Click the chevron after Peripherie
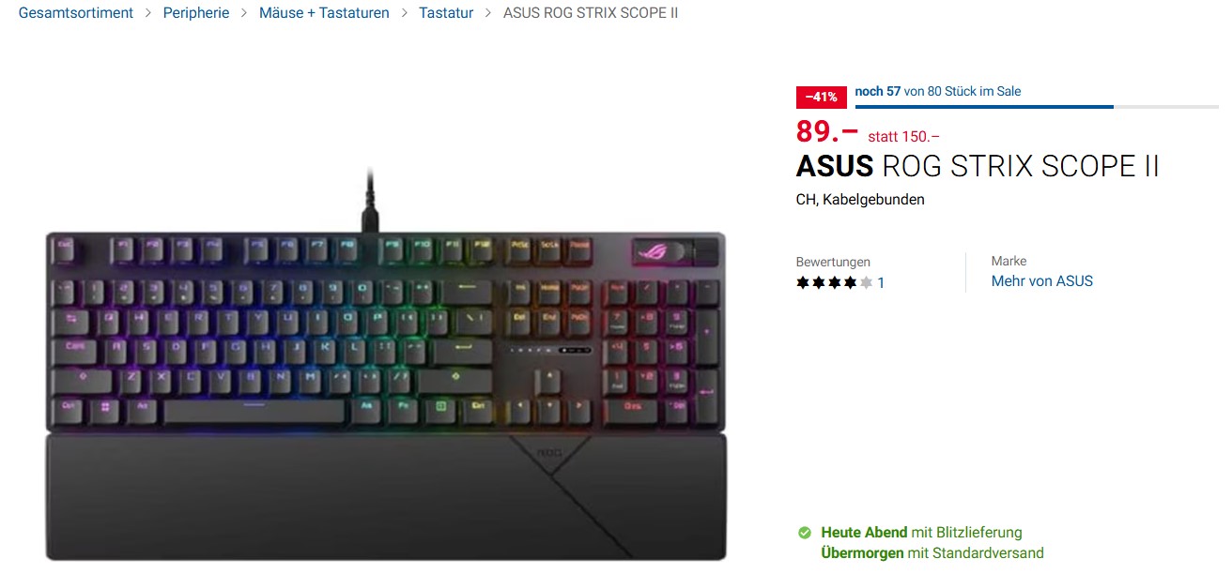The image size is (1232, 574). (244, 13)
